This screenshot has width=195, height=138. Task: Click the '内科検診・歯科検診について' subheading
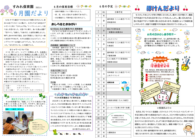[63, 45]
